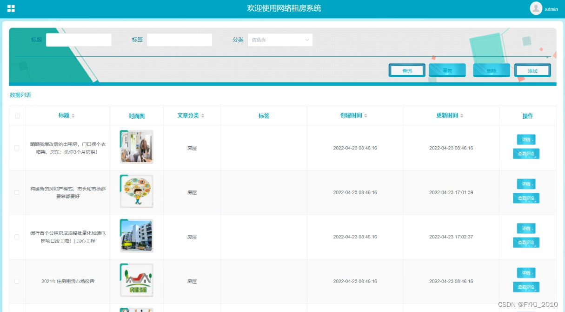Screen dimensions: 565x312
Task: Sort by 创建时间 column arrows
Action: [x=366, y=115]
